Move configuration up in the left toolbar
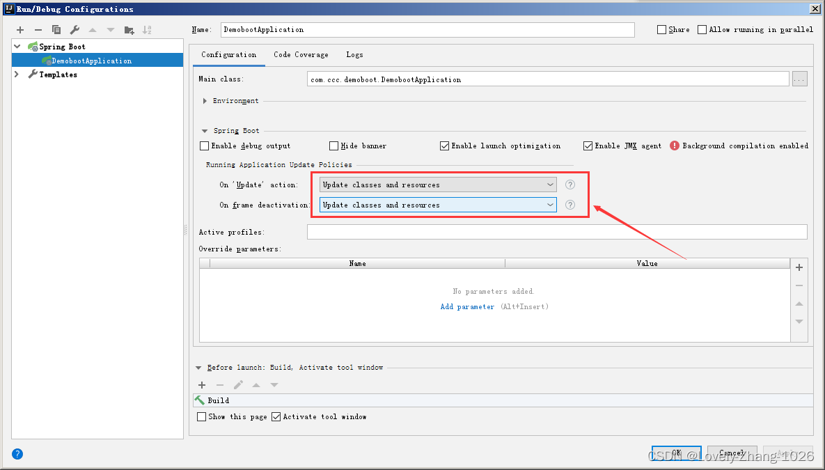This screenshot has width=825, height=470. coord(93,30)
